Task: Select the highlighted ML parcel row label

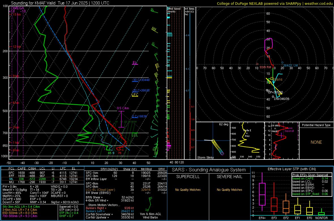Action: pyautogui.click(x=11, y=179)
